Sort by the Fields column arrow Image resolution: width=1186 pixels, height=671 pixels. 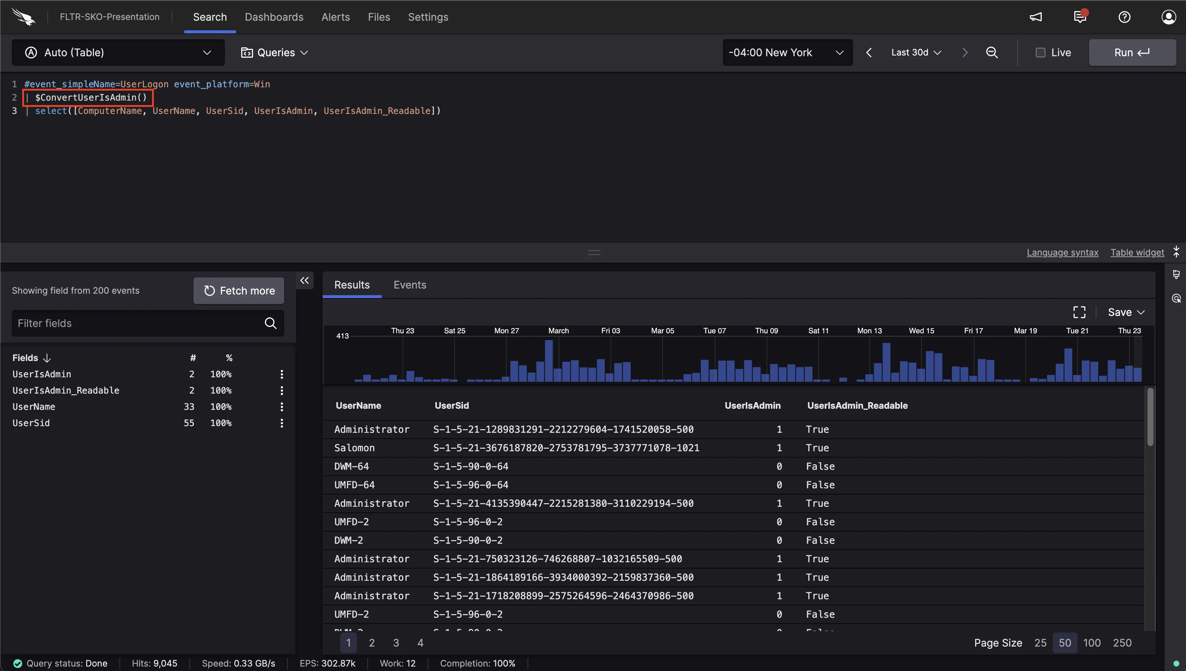pyautogui.click(x=47, y=358)
